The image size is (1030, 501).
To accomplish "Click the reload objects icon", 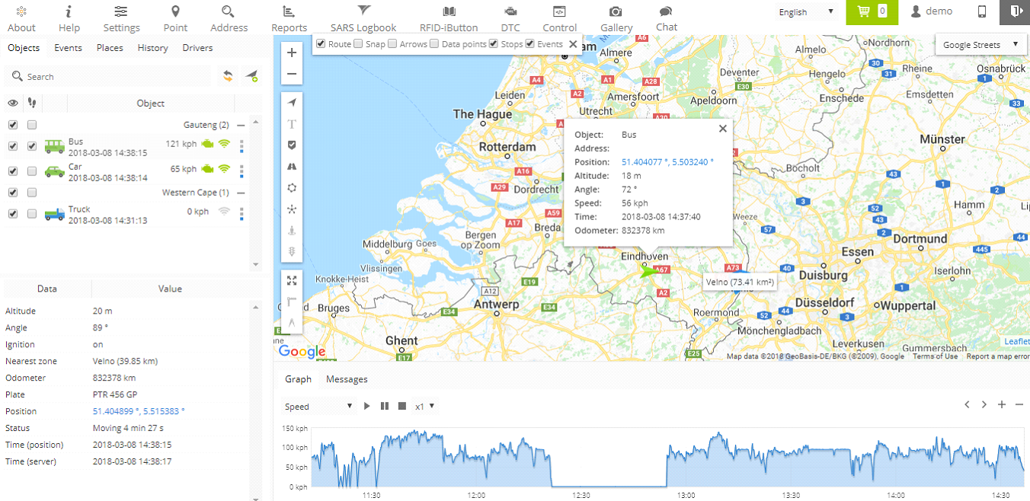I will coord(228,76).
